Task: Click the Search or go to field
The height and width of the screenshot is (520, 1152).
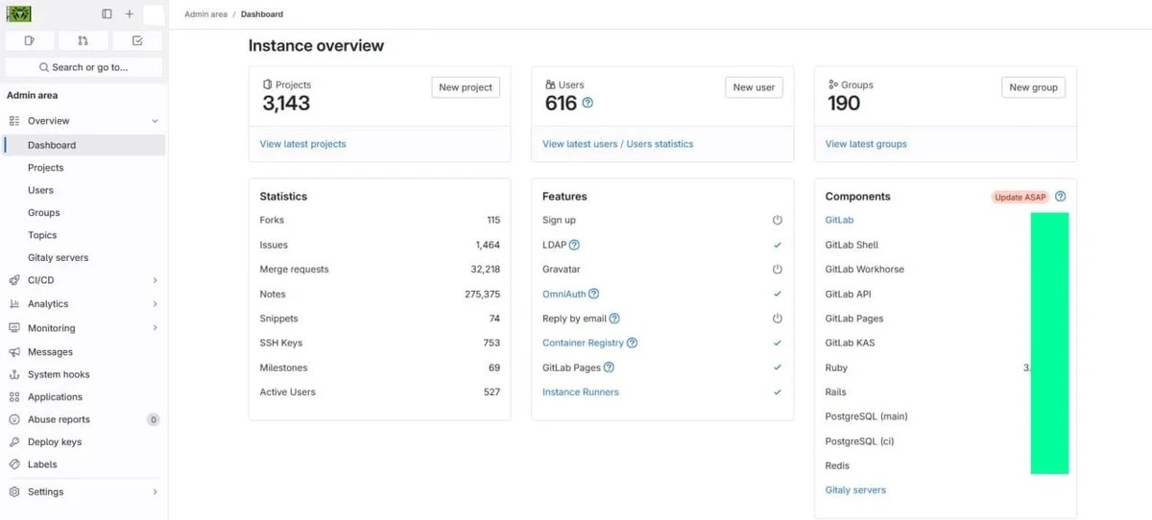Action: [x=84, y=67]
